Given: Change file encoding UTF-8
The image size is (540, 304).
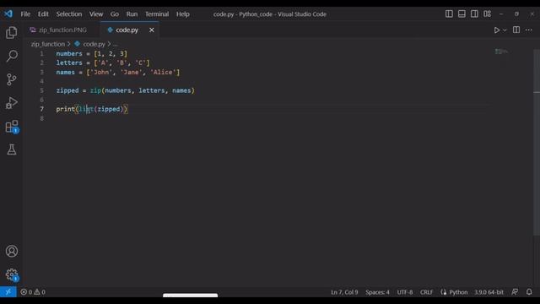Looking at the screenshot, I should pyautogui.click(x=405, y=292).
